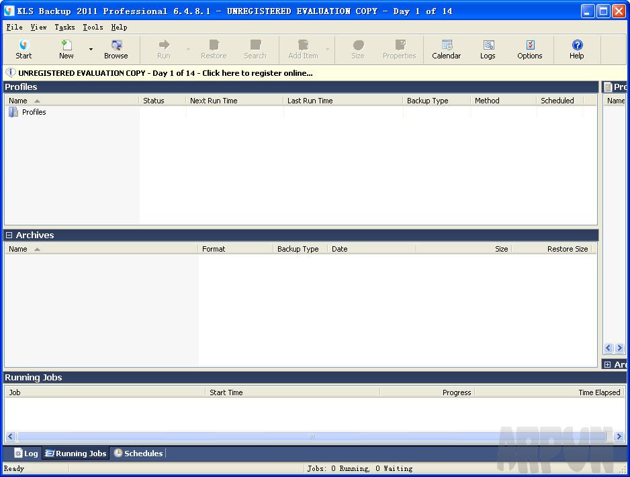The width and height of the screenshot is (630, 477).
Task: Sort archives by Size column
Action: pyautogui.click(x=464, y=249)
